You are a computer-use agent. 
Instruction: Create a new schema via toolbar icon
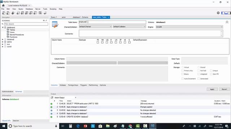coord(18,13)
